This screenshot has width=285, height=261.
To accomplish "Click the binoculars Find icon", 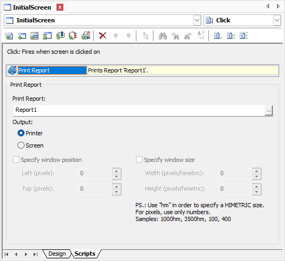I will click(x=162, y=36).
